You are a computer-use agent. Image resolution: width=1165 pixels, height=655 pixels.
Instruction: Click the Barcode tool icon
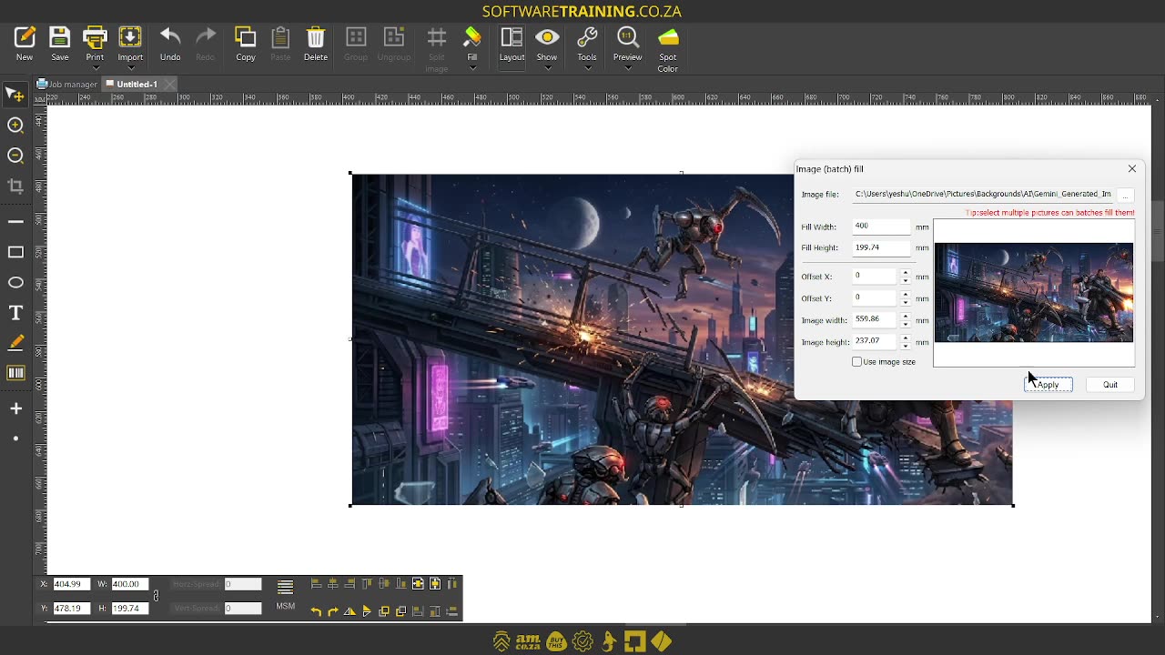tap(15, 373)
